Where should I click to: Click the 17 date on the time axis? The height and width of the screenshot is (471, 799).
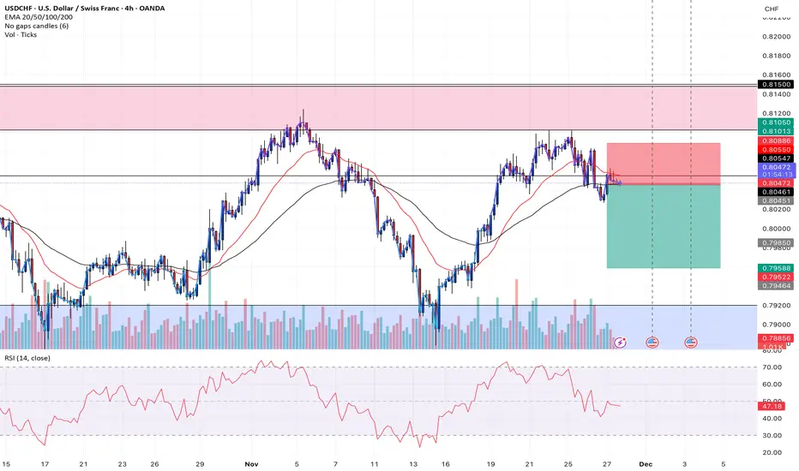pyautogui.click(x=45, y=464)
